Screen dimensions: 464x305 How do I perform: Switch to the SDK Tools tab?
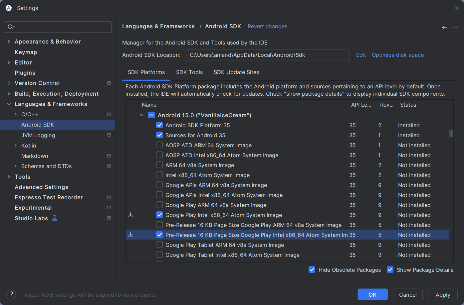189,72
